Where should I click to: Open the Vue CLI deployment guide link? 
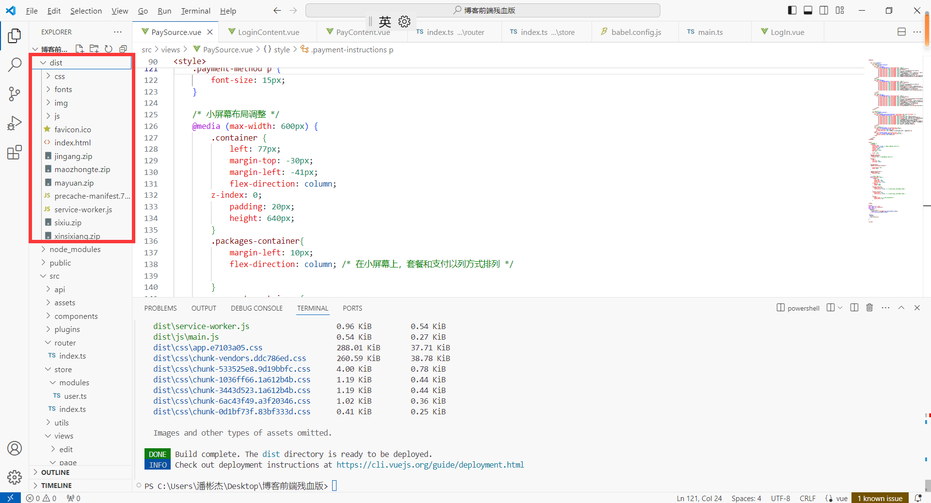pyautogui.click(x=430, y=465)
